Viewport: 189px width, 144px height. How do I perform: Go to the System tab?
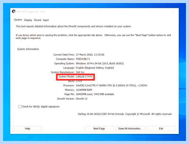pyautogui.click(x=18, y=20)
